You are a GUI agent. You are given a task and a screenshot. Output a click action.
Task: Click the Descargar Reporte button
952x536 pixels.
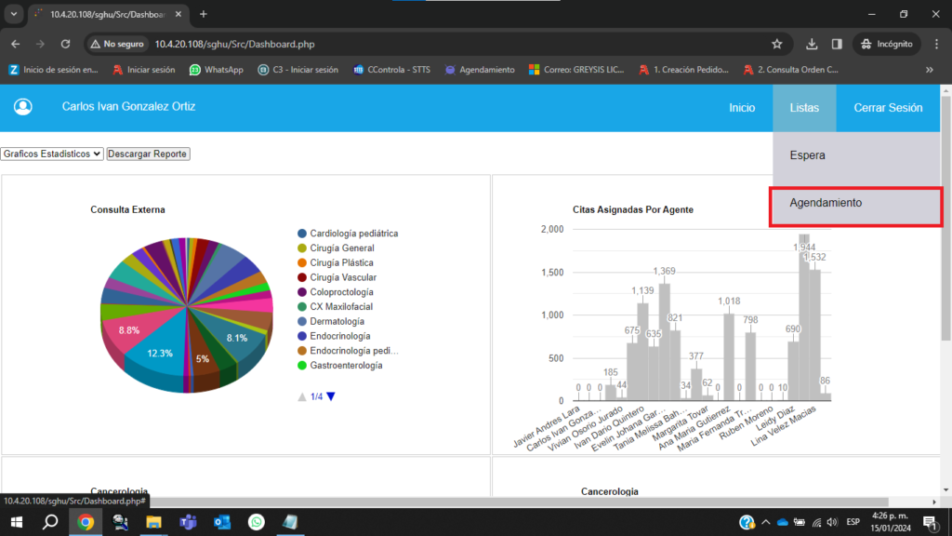(x=148, y=154)
